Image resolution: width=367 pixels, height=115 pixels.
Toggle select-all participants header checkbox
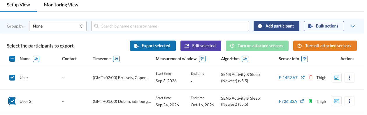[x=12, y=59]
